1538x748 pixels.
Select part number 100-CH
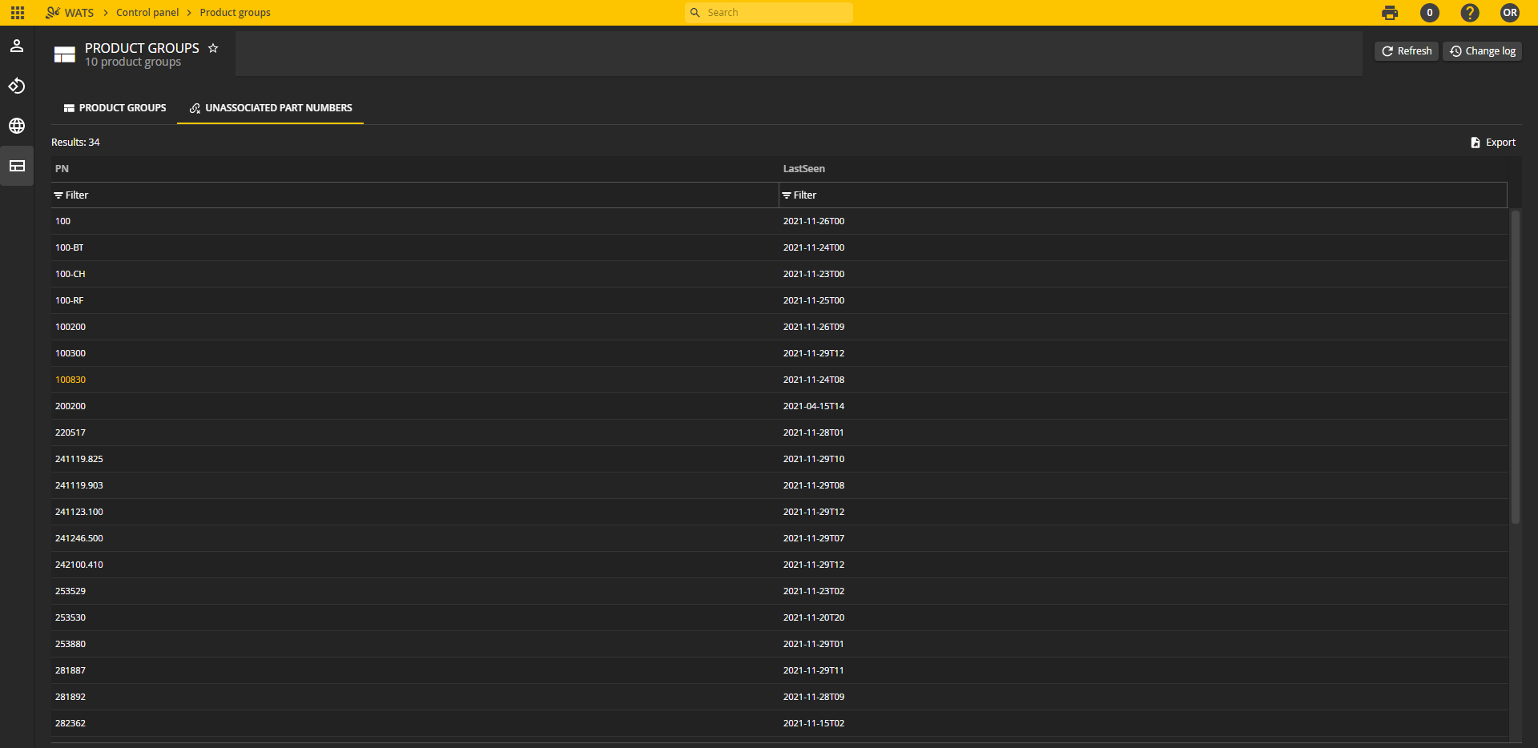click(70, 275)
